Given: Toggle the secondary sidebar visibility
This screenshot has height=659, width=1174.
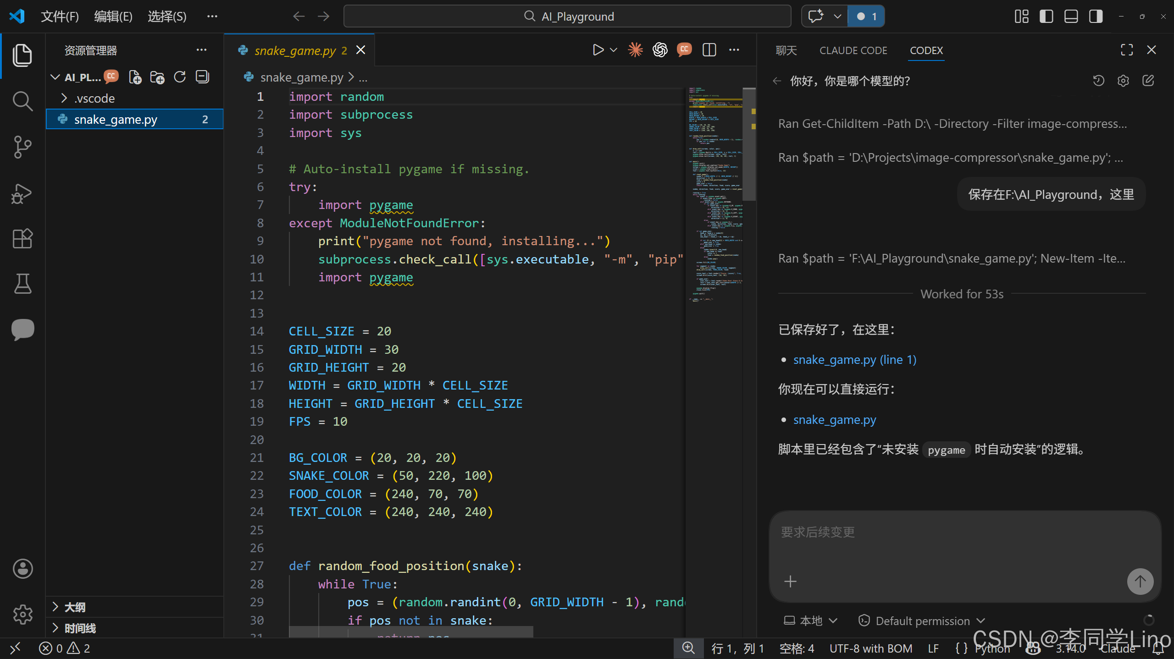Looking at the screenshot, I should tap(1096, 16).
